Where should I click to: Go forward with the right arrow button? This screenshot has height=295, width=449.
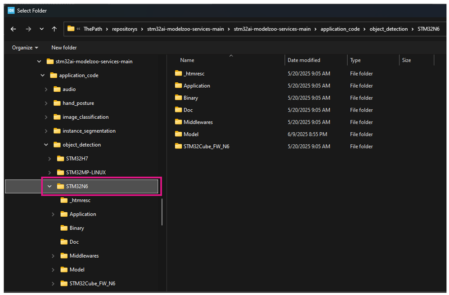coord(28,29)
